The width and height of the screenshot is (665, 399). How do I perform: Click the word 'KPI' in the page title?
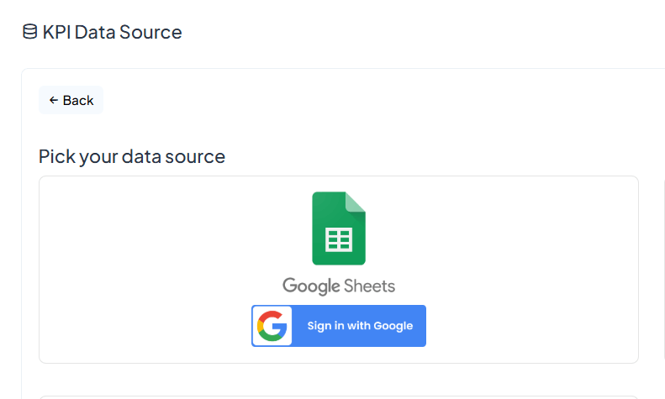[x=56, y=32]
